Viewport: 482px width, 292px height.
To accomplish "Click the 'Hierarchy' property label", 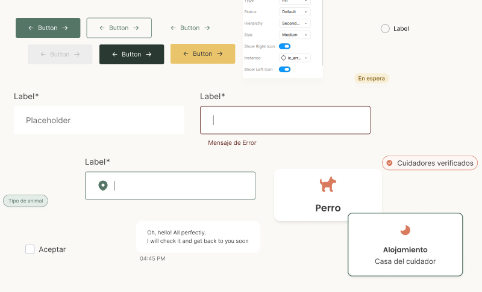I will click(x=253, y=23).
